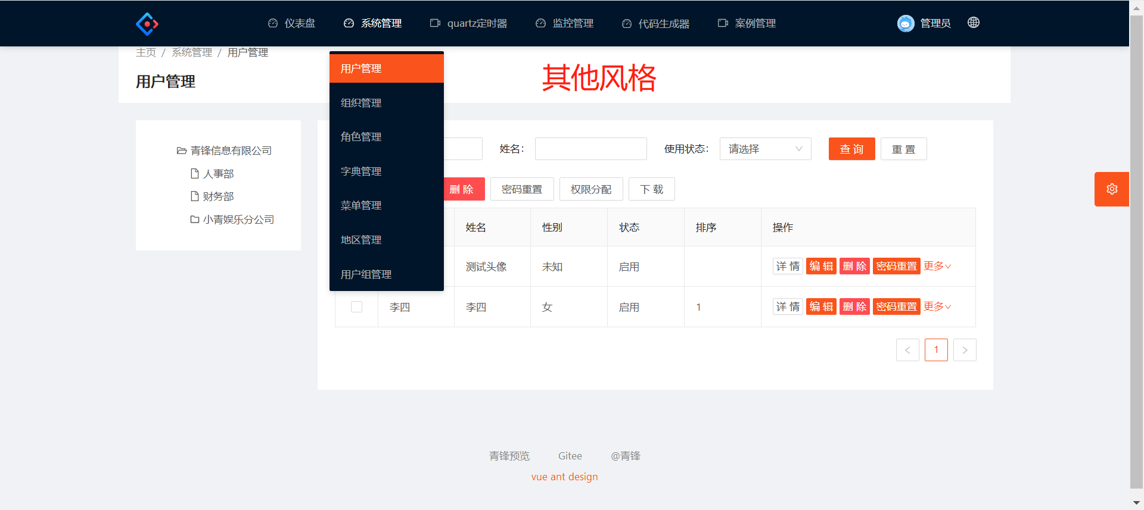Image resolution: width=1144 pixels, height=510 pixels.
Task: Open the 使用状态 请选择 dropdown
Action: coord(765,149)
